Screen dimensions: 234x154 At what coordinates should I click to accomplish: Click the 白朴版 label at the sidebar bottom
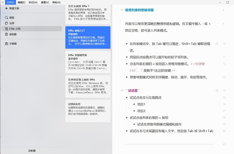tap(32, 151)
